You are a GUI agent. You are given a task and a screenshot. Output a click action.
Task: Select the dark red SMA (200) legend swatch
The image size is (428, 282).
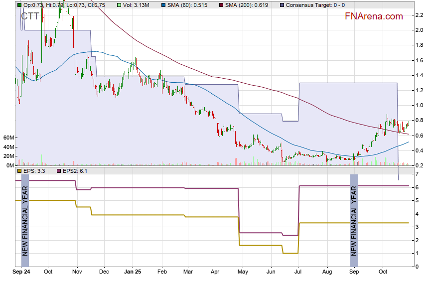222,5
